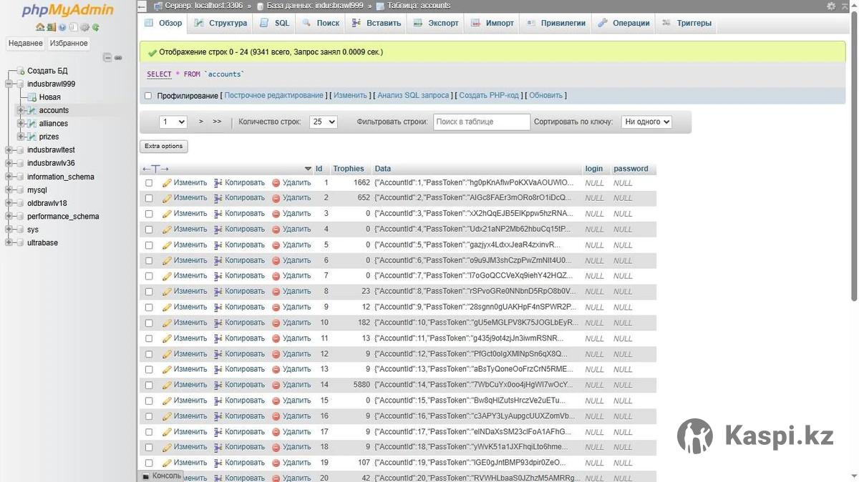The width and height of the screenshot is (859, 482).
Task: Click the link-with-main-panel chain icon
Action: (x=118, y=58)
